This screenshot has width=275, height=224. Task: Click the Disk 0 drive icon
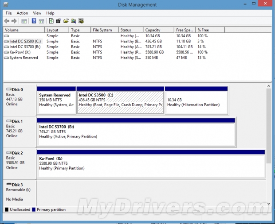(9, 89)
